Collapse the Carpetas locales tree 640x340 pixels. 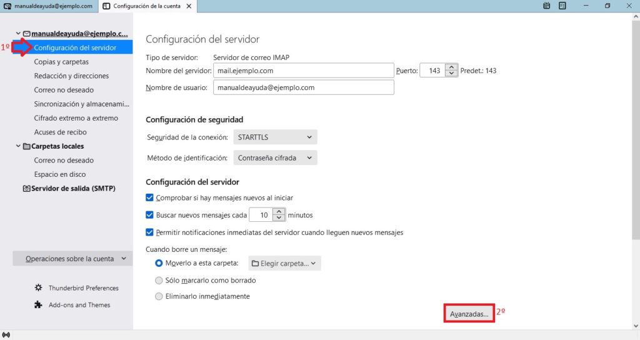[x=18, y=146]
